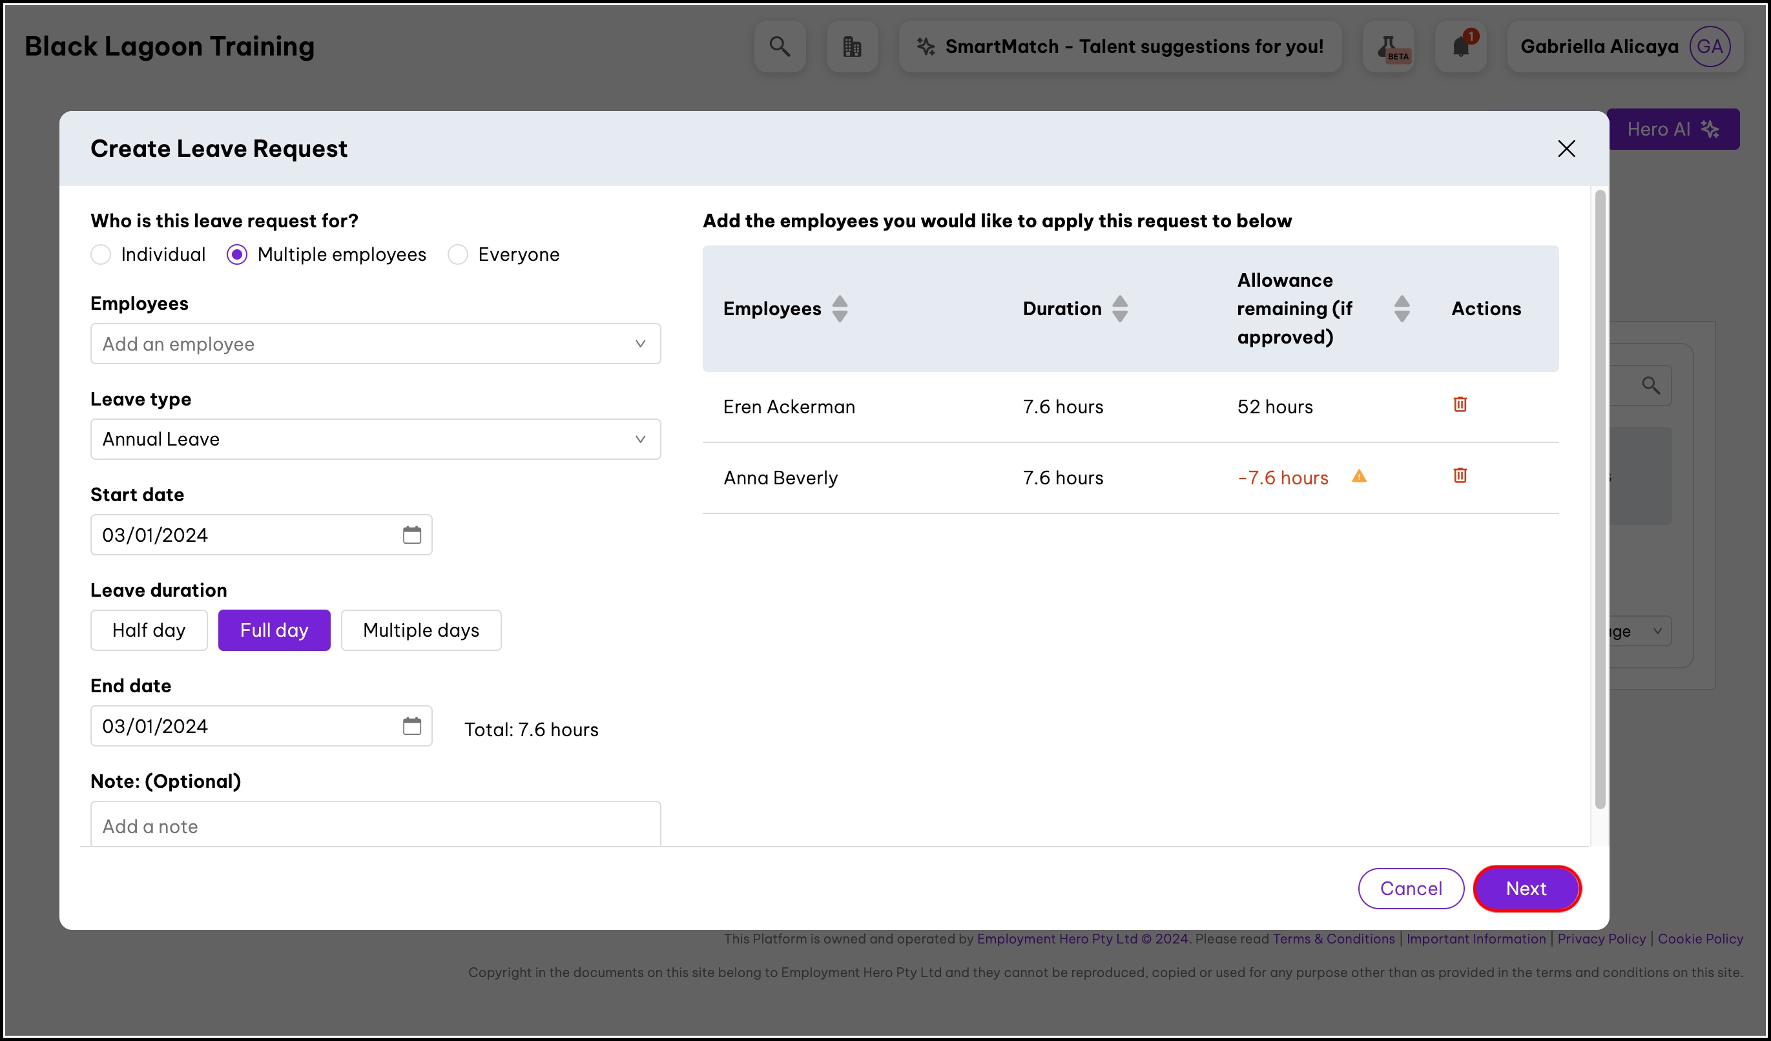
Task: Open the notifications bell
Action: (1460, 46)
